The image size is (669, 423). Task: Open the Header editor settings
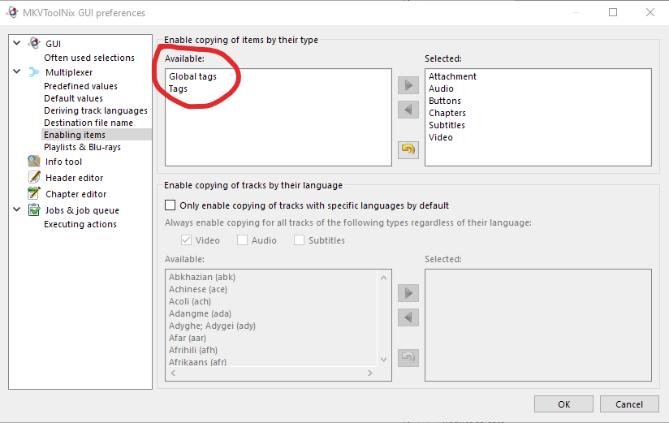click(x=74, y=178)
